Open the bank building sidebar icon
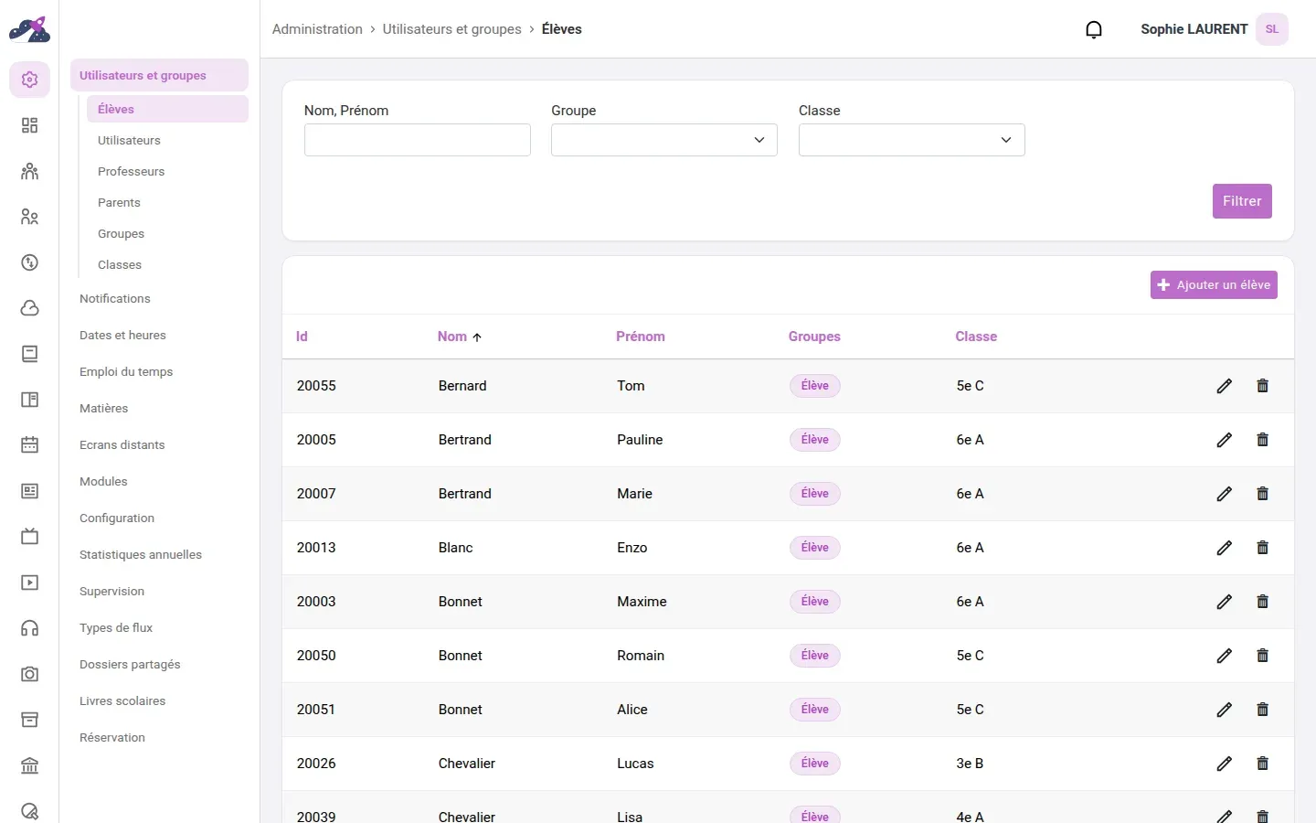Viewport: 1316px width, 823px height. [29, 765]
